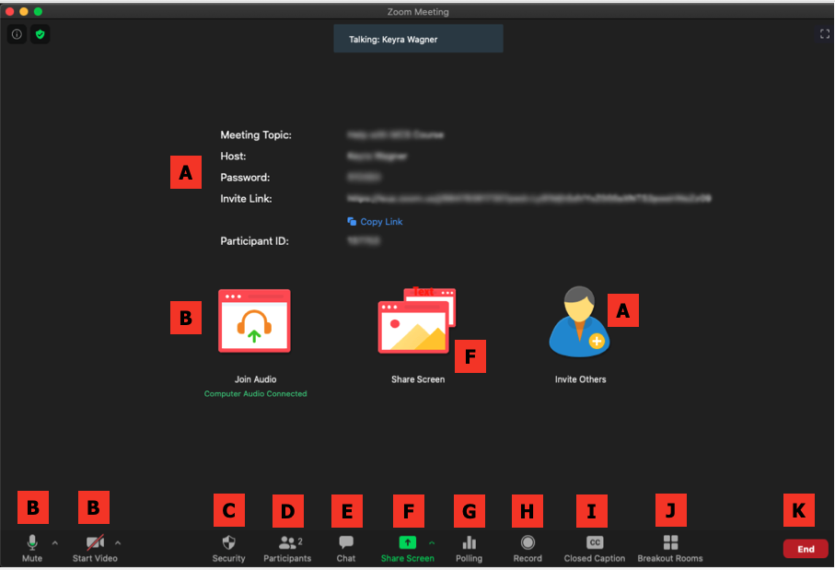
Task: Enter full screen with the corner icon
Action: [824, 34]
